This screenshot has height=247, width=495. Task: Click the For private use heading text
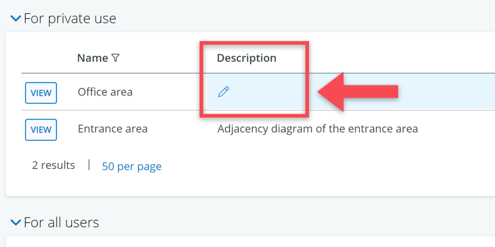(70, 19)
